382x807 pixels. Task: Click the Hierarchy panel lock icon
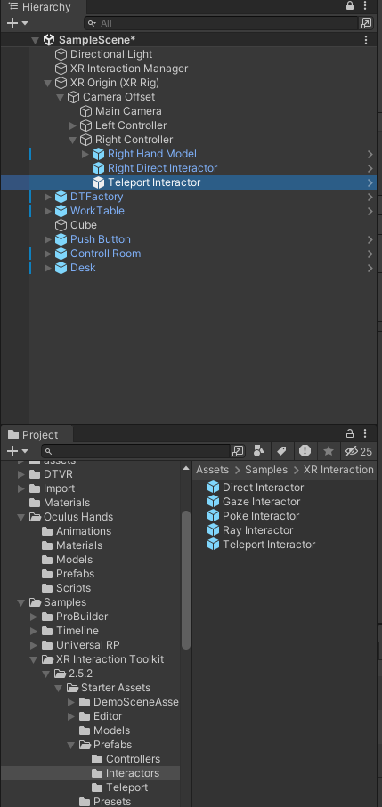click(350, 5)
